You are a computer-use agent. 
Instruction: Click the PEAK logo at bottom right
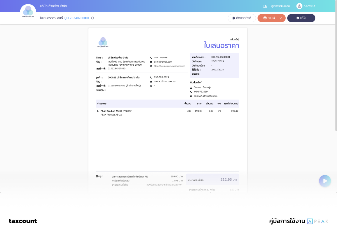[317, 221]
